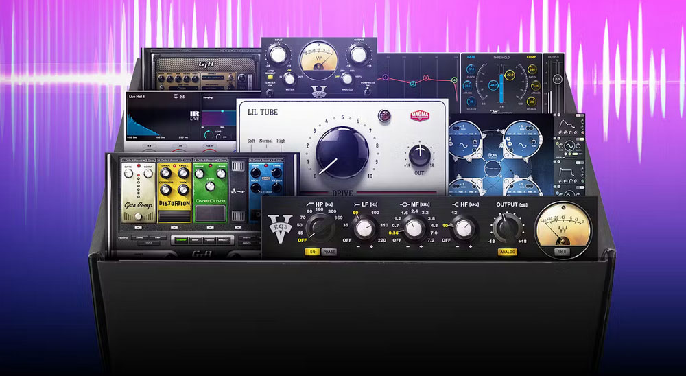Click the Lil Tube red pilot lamp
The width and height of the screenshot is (686, 376).
(384, 115)
